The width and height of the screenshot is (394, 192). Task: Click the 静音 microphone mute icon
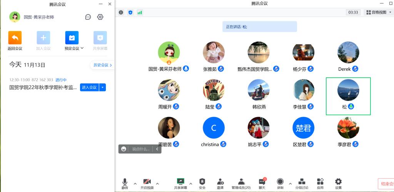click(125, 182)
